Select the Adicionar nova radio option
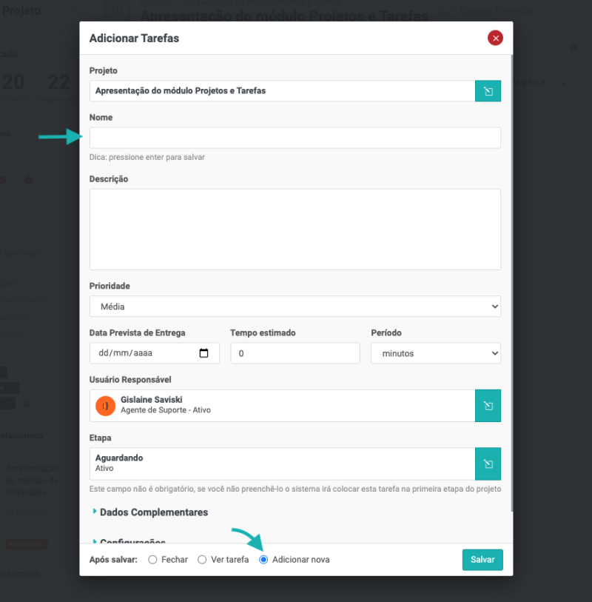Image resolution: width=592 pixels, height=602 pixels. click(263, 560)
